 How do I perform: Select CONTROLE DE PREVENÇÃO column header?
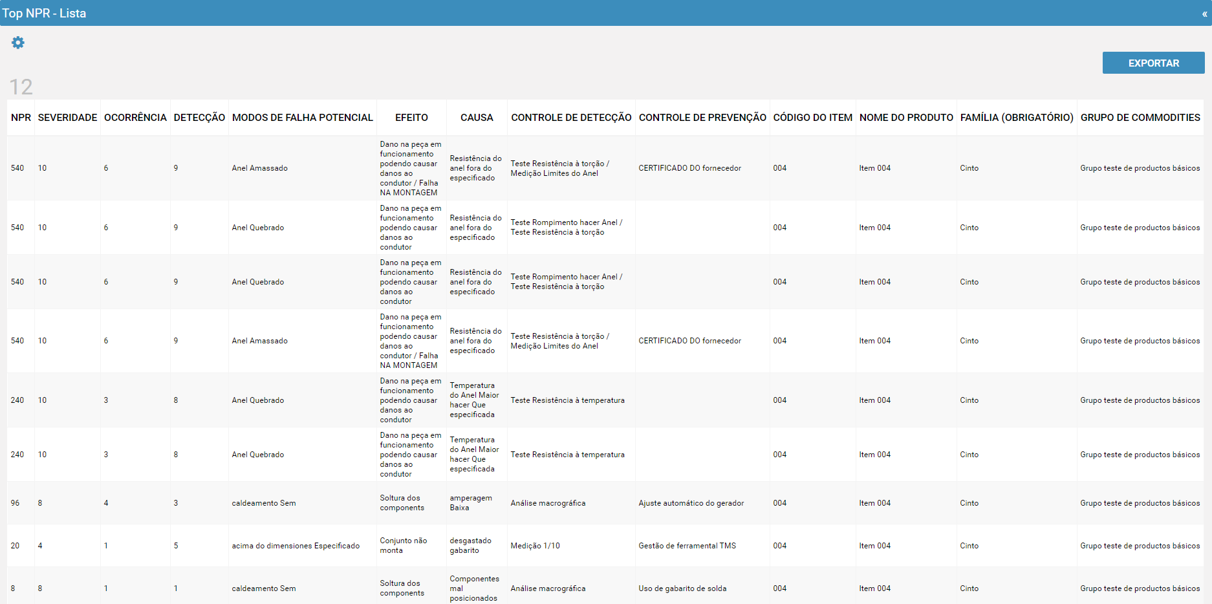click(x=702, y=118)
